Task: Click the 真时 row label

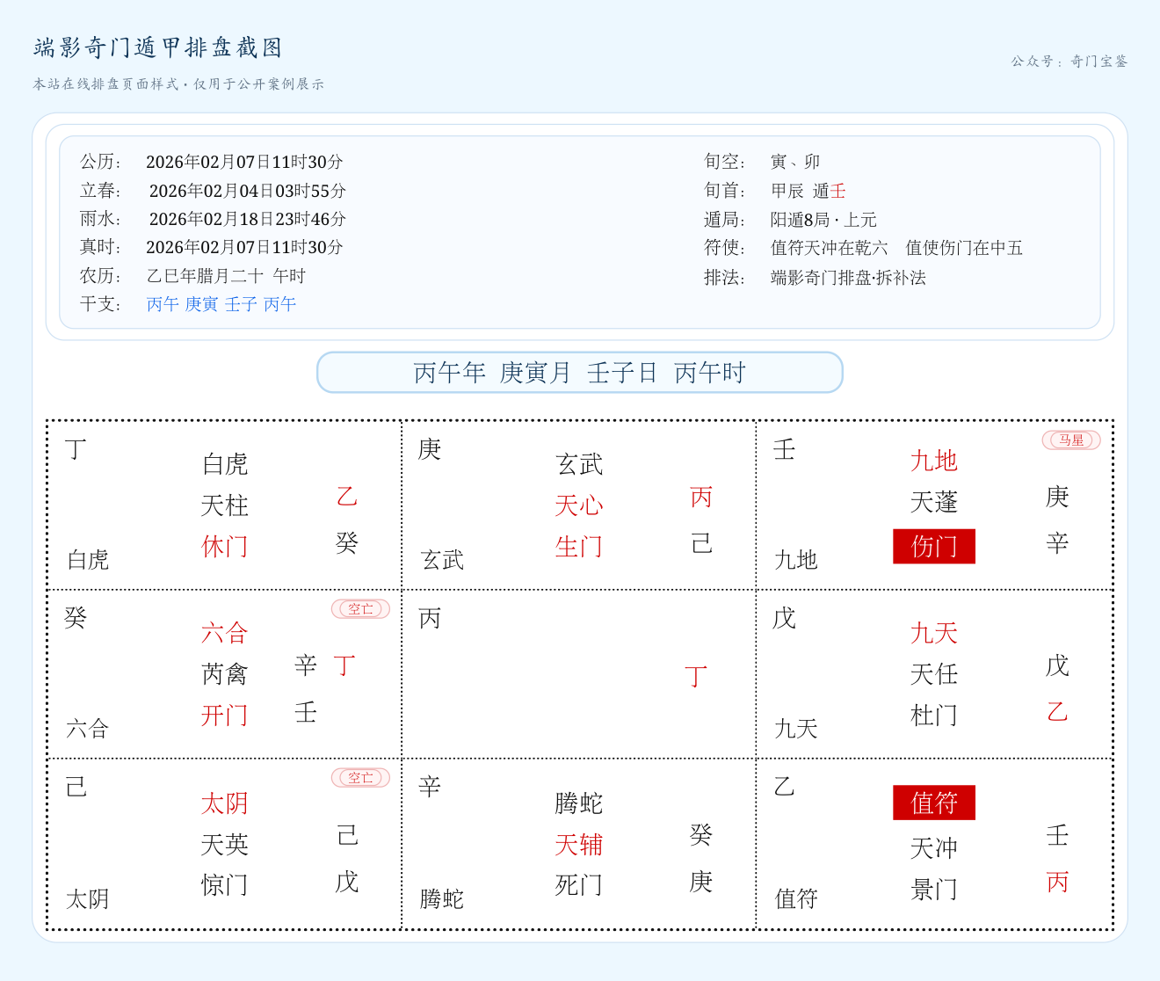Action: pos(101,247)
